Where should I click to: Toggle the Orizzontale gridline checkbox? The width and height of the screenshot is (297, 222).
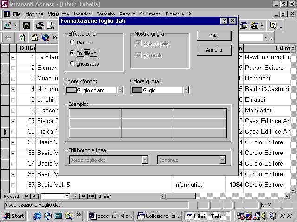pyautogui.click(x=138, y=43)
